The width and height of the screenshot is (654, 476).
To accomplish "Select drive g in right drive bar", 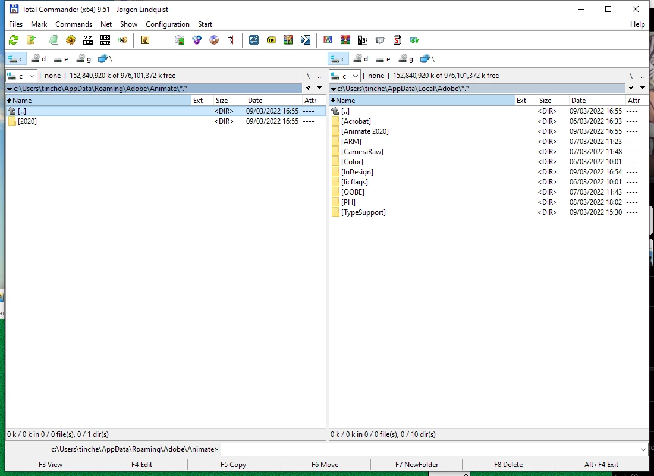I will pyautogui.click(x=406, y=59).
